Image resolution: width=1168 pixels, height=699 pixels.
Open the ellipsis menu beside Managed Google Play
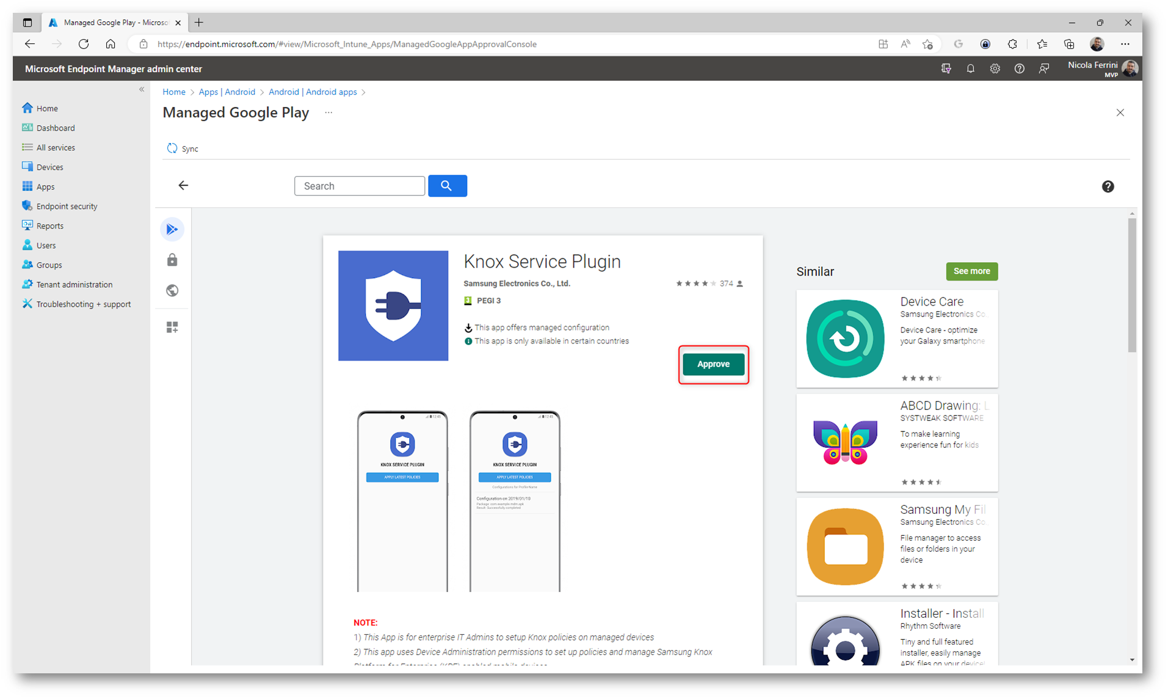(328, 112)
